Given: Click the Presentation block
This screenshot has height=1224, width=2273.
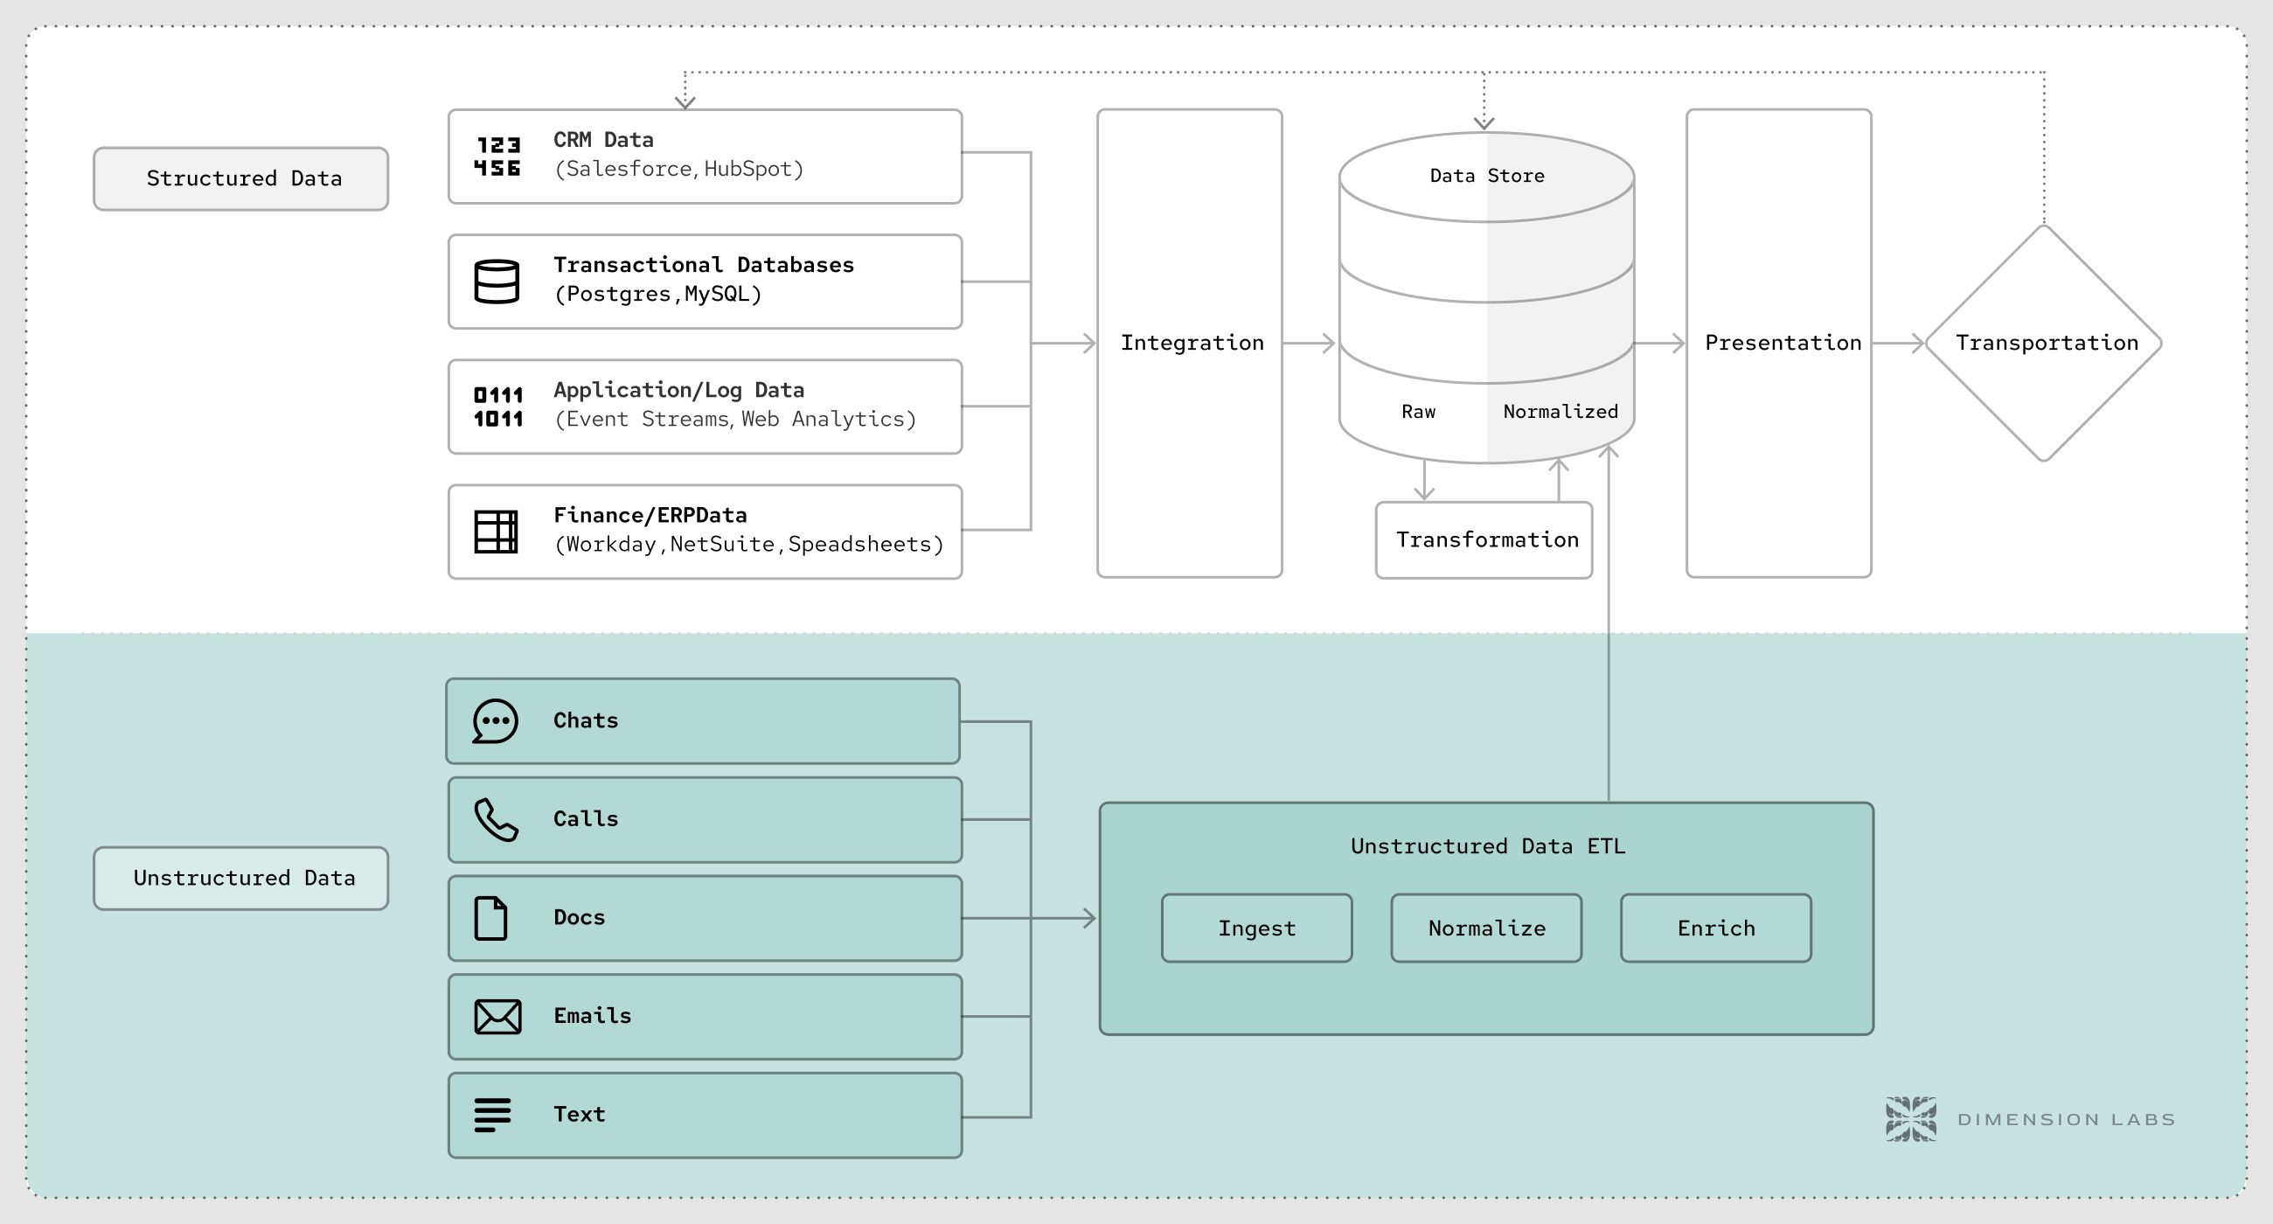Looking at the screenshot, I should pyautogui.click(x=1779, y=344).
